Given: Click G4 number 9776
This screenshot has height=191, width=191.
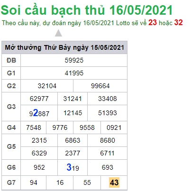Looking at the screenshot, I should pyautogui.click(x=60, y=127).
